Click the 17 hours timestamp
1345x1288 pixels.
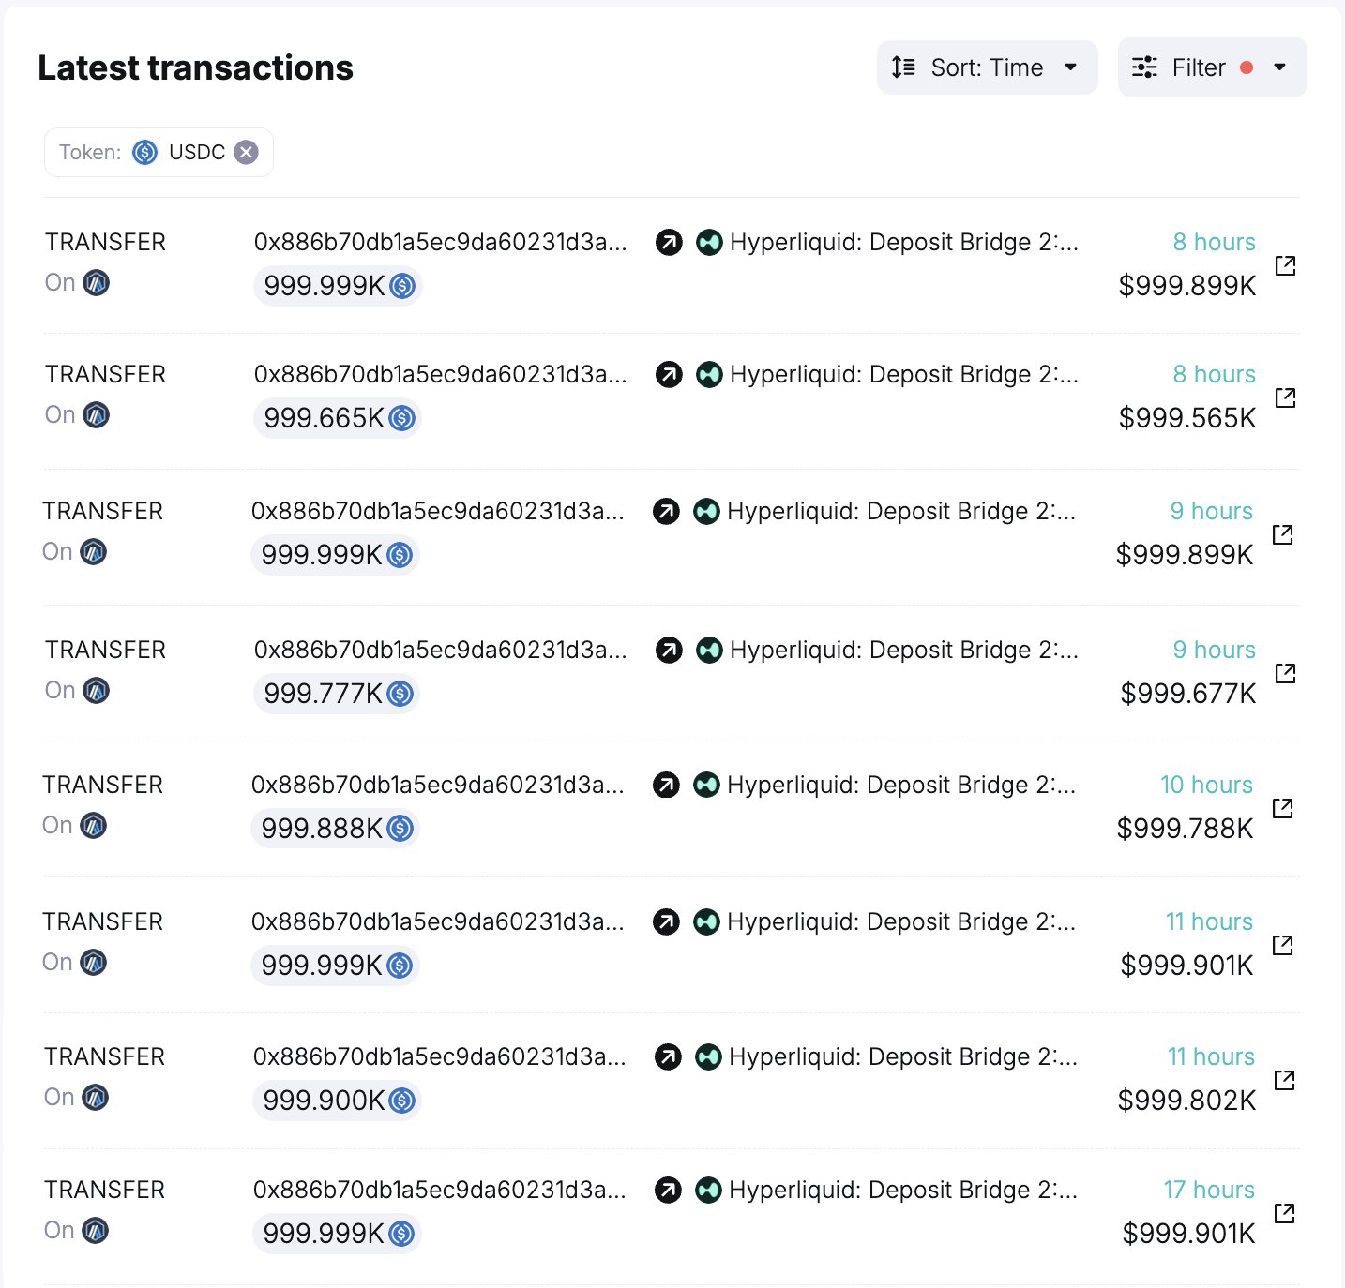(1208, 1190)
